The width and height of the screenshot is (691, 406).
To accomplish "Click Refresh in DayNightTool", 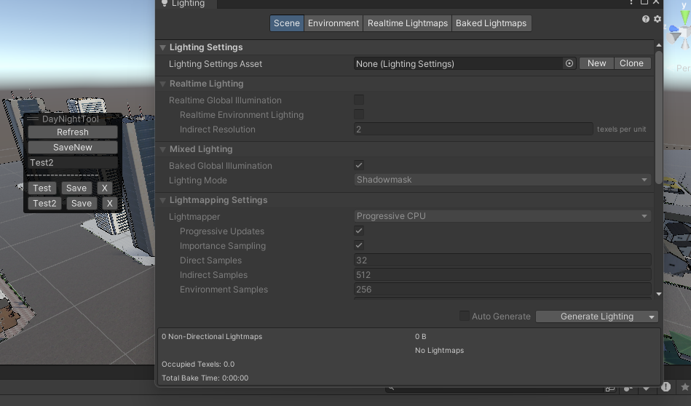I will (x=73, y=132).
